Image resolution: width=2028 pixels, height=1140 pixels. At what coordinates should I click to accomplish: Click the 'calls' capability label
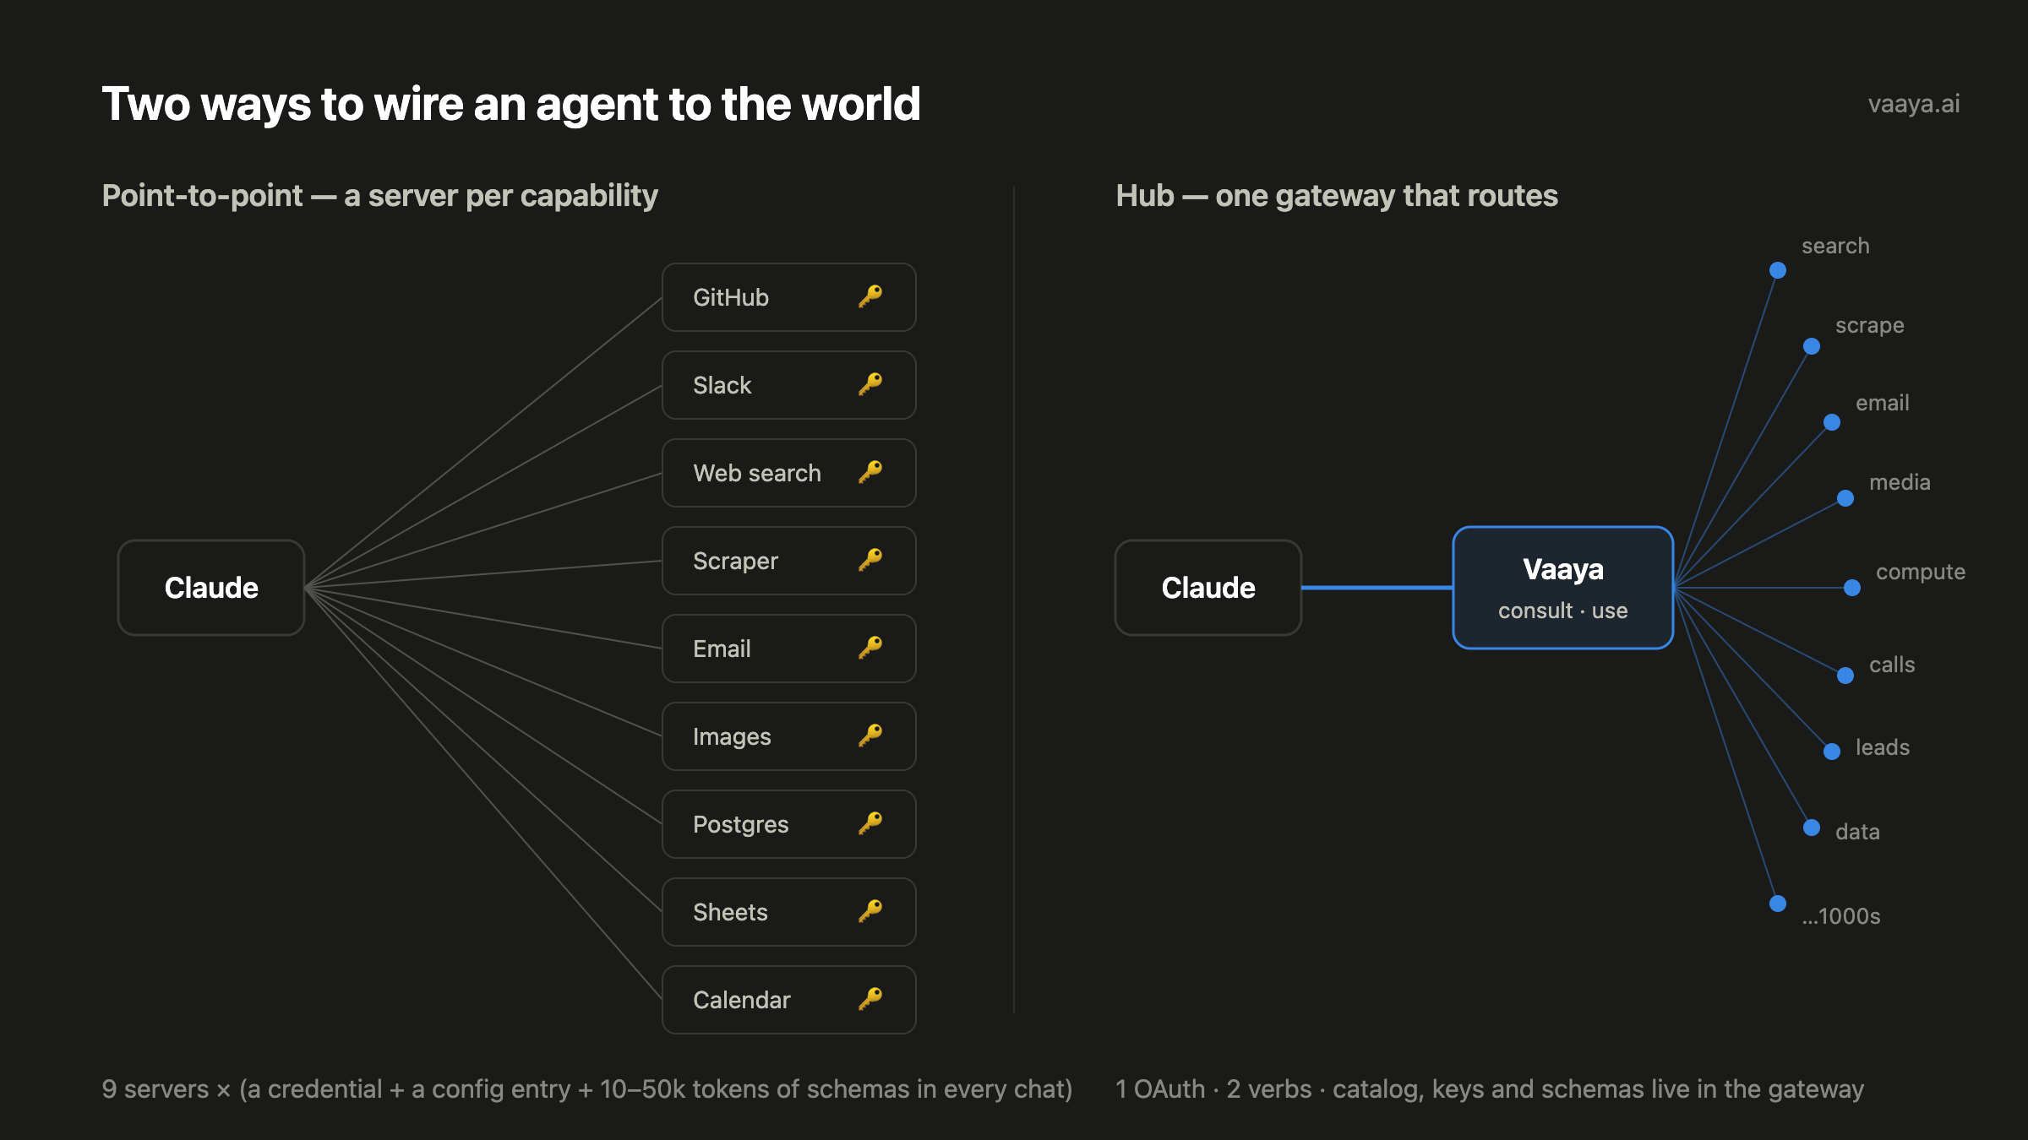click(1892, 665)
